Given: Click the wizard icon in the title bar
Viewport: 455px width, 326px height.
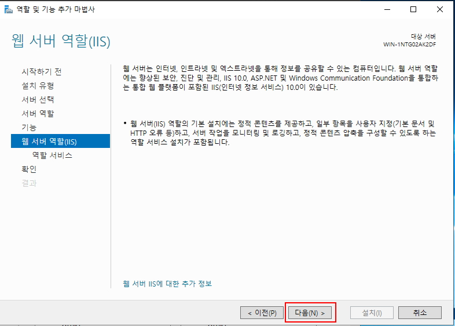Looking at the screenshot, I should 7,9.
